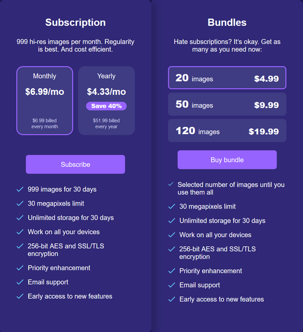
Task: Click checkmark next to 'Work on all your devices' under Subscription
Action: (20, 232)
